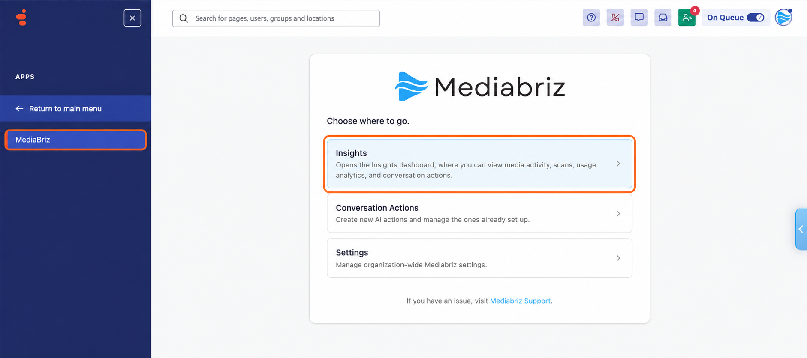807x358 pixels.
Task: Click the Conversation Actions chevron arrow
Action: click(x=618, y=213)
